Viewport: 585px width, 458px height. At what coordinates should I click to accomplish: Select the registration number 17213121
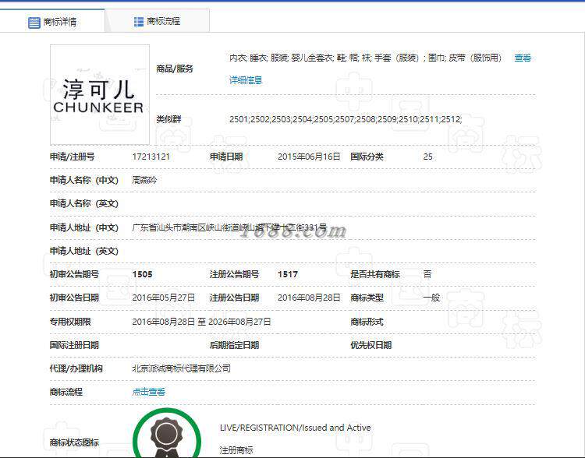coord(151,157)
